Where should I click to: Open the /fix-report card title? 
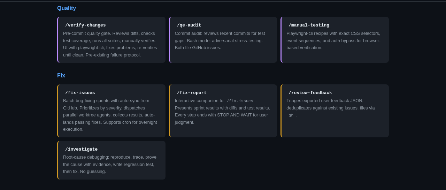pos(192,93)
